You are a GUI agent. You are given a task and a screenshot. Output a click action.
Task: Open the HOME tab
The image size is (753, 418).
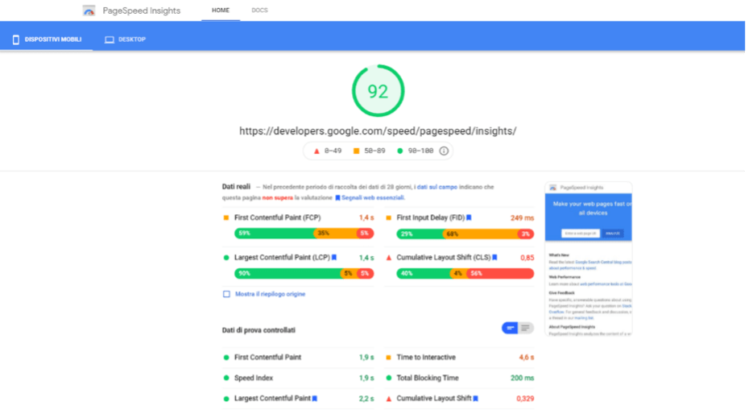pos(221,10)
